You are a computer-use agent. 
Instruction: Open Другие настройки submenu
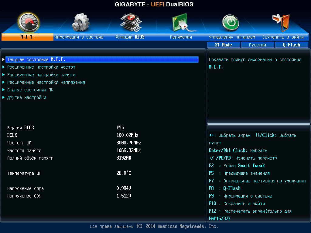click(27, 97)
